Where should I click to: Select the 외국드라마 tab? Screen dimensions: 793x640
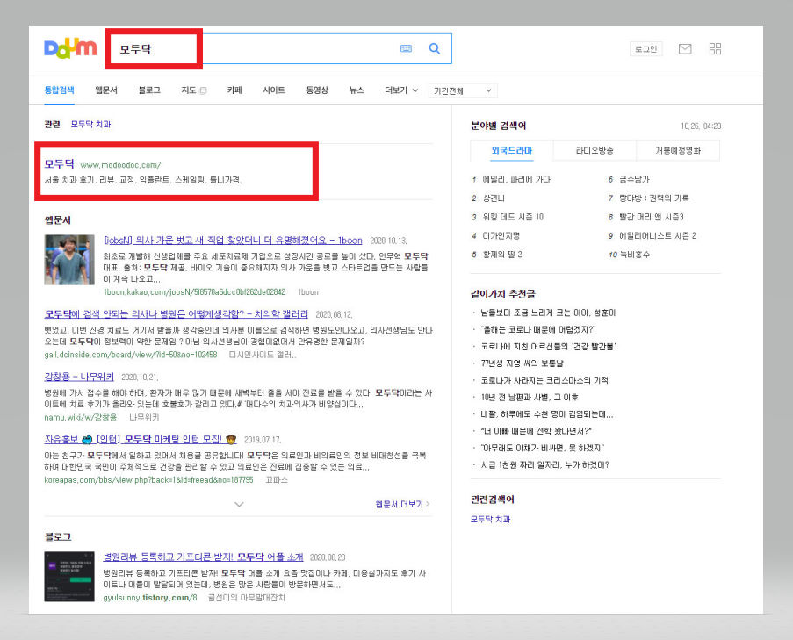512,151
